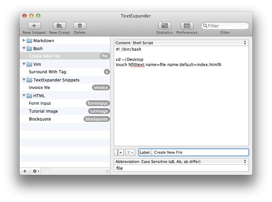Select the Tutorial Image snippet
The width and height of the screenshot is (272, 202).
pos(65,111)
